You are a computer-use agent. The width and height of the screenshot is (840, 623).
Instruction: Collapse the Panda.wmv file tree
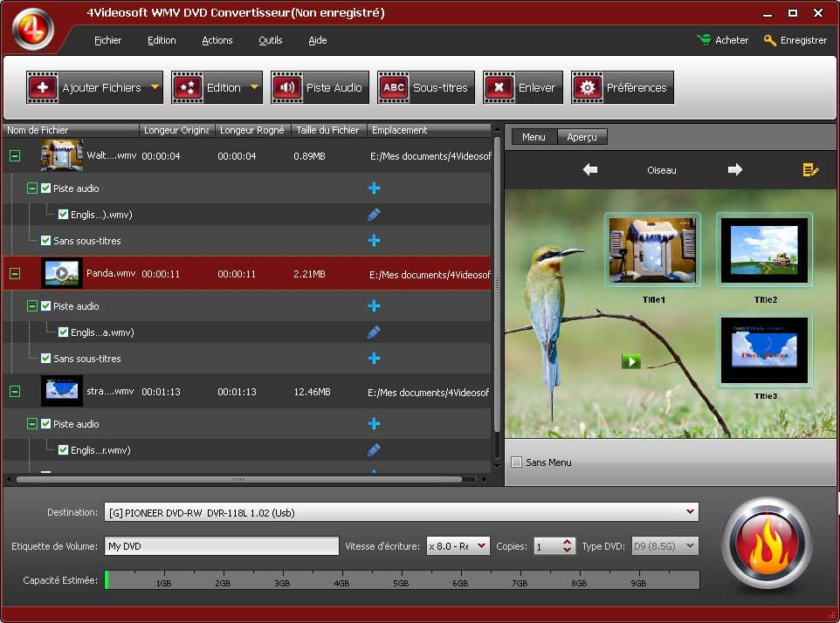(x=14, y=274)
